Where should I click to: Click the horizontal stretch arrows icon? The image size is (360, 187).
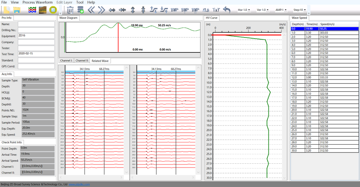click(112, 10)
